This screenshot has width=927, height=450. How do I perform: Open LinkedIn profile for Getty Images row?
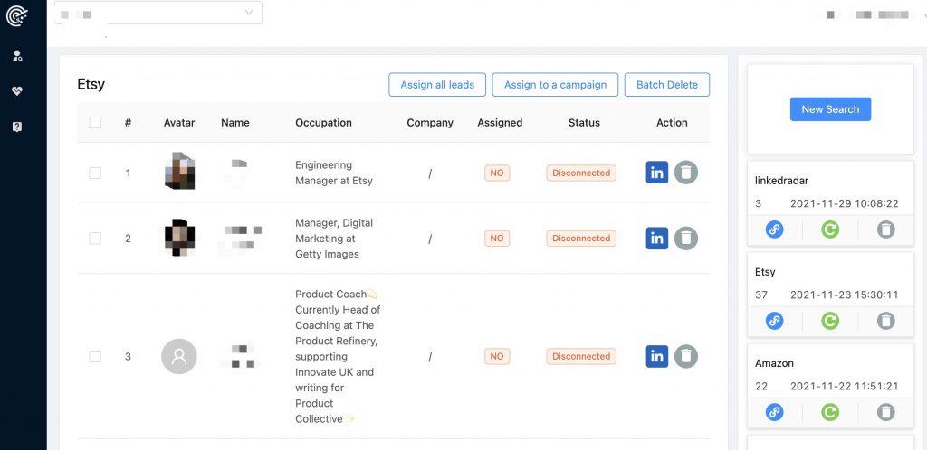pyautogui.click(x=657, y=239)
